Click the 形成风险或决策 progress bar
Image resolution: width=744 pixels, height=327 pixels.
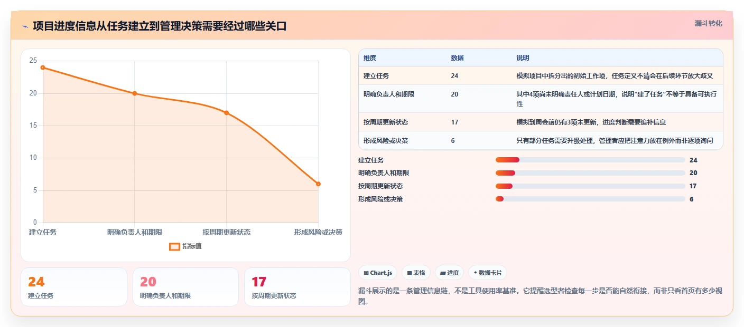click(x=590, y=199)
